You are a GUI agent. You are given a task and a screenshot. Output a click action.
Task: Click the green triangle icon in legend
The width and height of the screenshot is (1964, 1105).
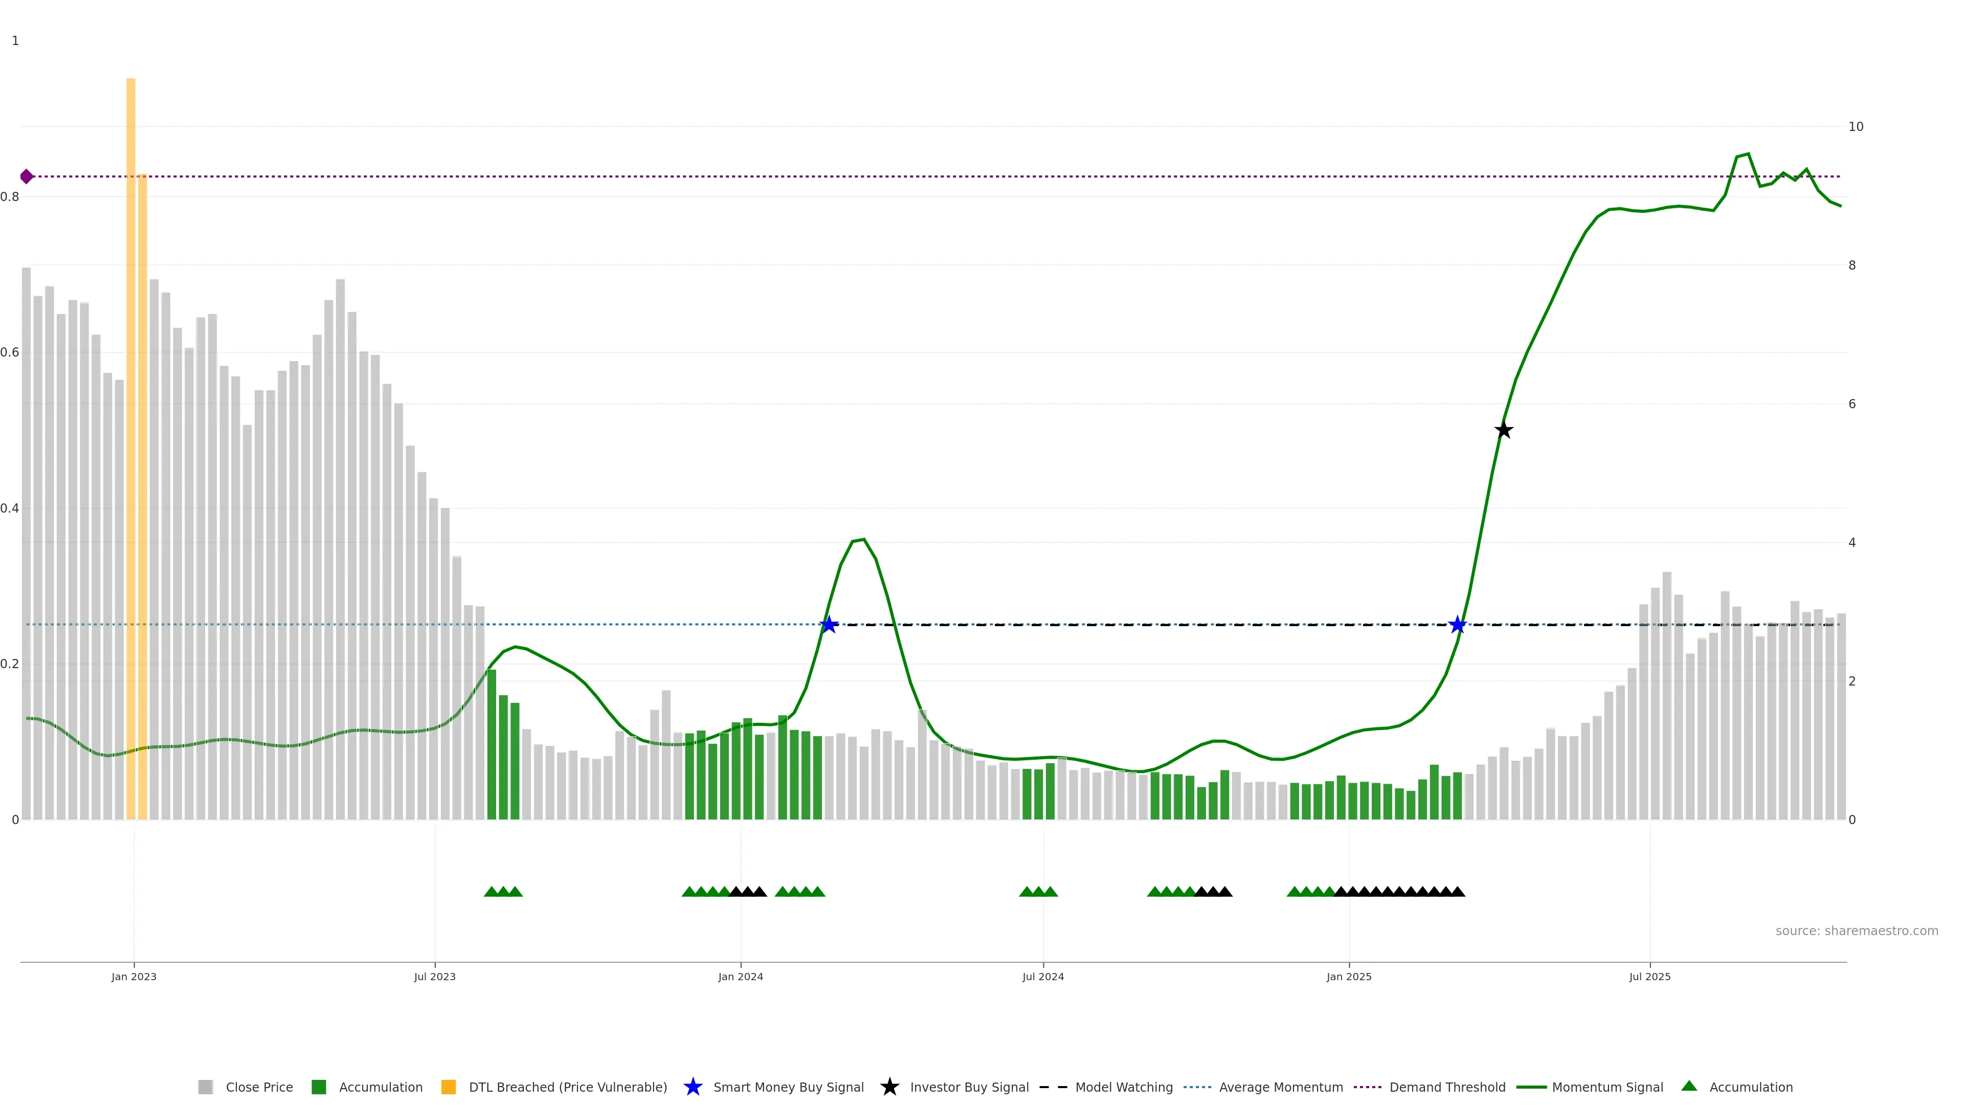[1689, 1086]
